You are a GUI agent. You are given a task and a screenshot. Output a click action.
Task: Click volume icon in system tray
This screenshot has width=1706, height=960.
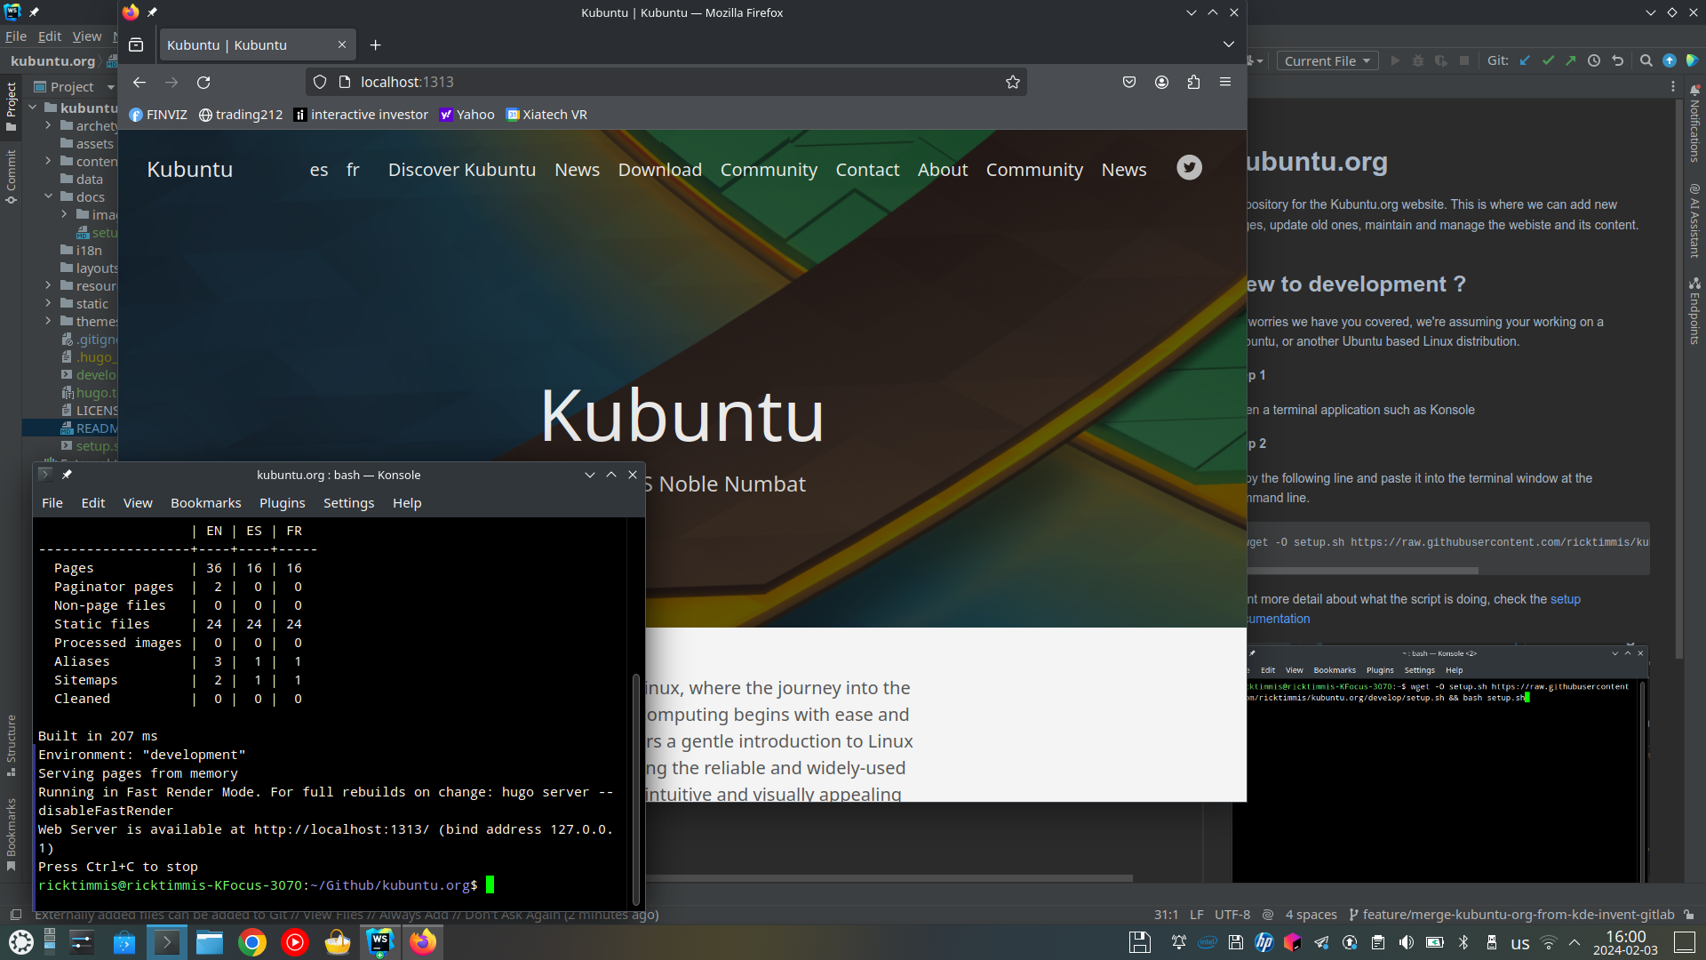pos(1407,942)
